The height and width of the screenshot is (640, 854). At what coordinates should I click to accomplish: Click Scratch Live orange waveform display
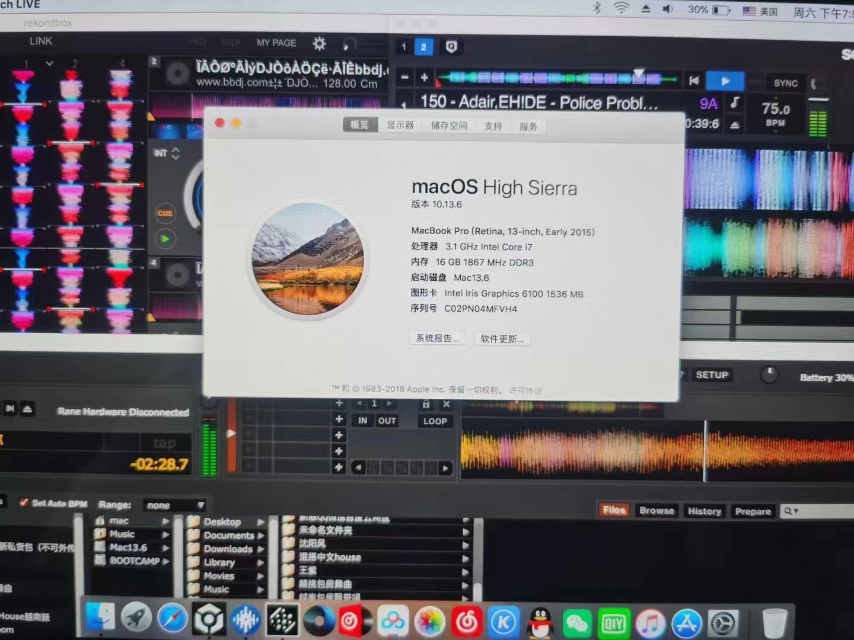(657, 451)
